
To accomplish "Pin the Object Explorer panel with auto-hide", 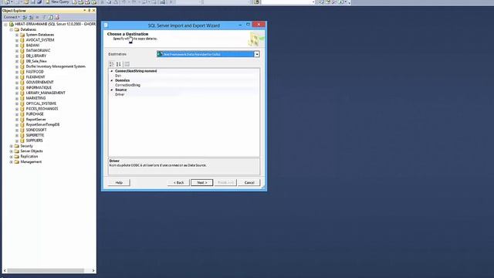I will click(x=90, y=10).
